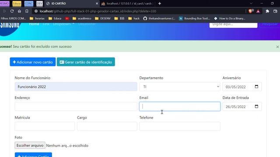Viewport: 280px width, 157px height.
Task: Click Gerar cartão de identificação button
Action: click(x=86, y=62)
